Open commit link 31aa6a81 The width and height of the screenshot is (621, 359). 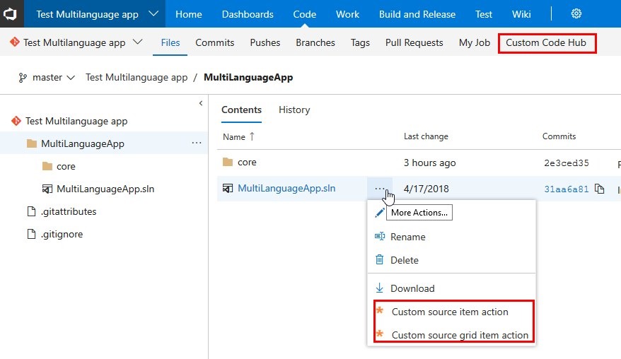pos(565,189)
